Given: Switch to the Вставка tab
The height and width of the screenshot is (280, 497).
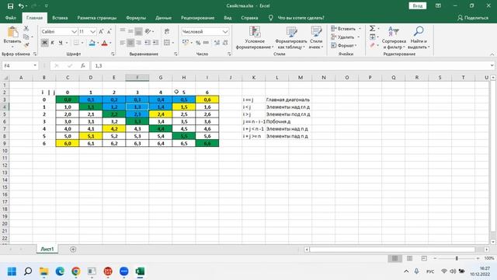Looking at the screenshot, I should 60,18.
